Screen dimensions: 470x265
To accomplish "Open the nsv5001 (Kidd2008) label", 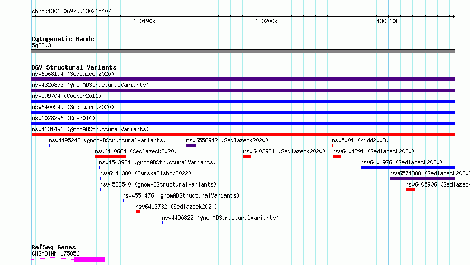I will pyautogui.click(x=360, y=140).
